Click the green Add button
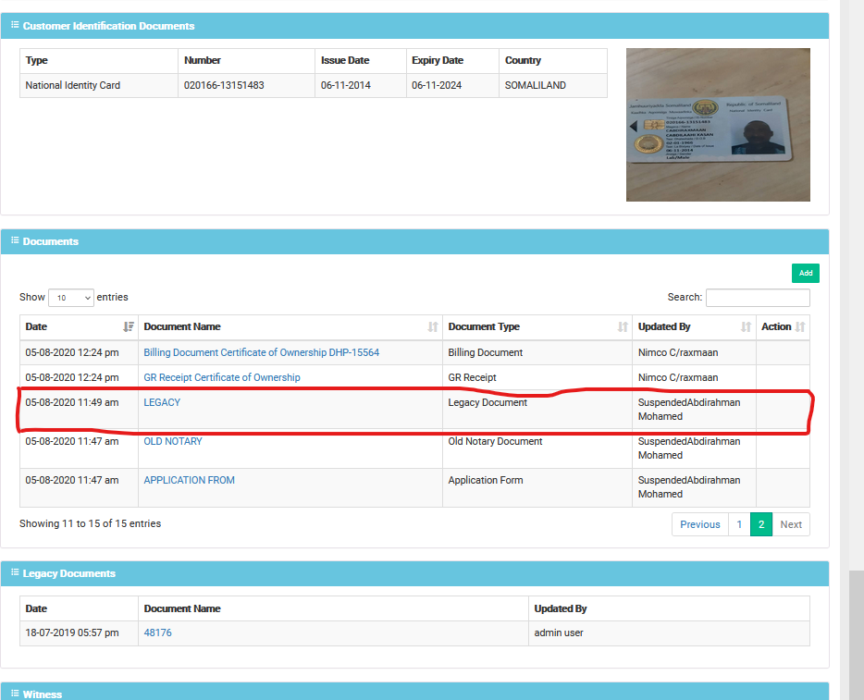The image size is (864, 700). tap(806, 273)
